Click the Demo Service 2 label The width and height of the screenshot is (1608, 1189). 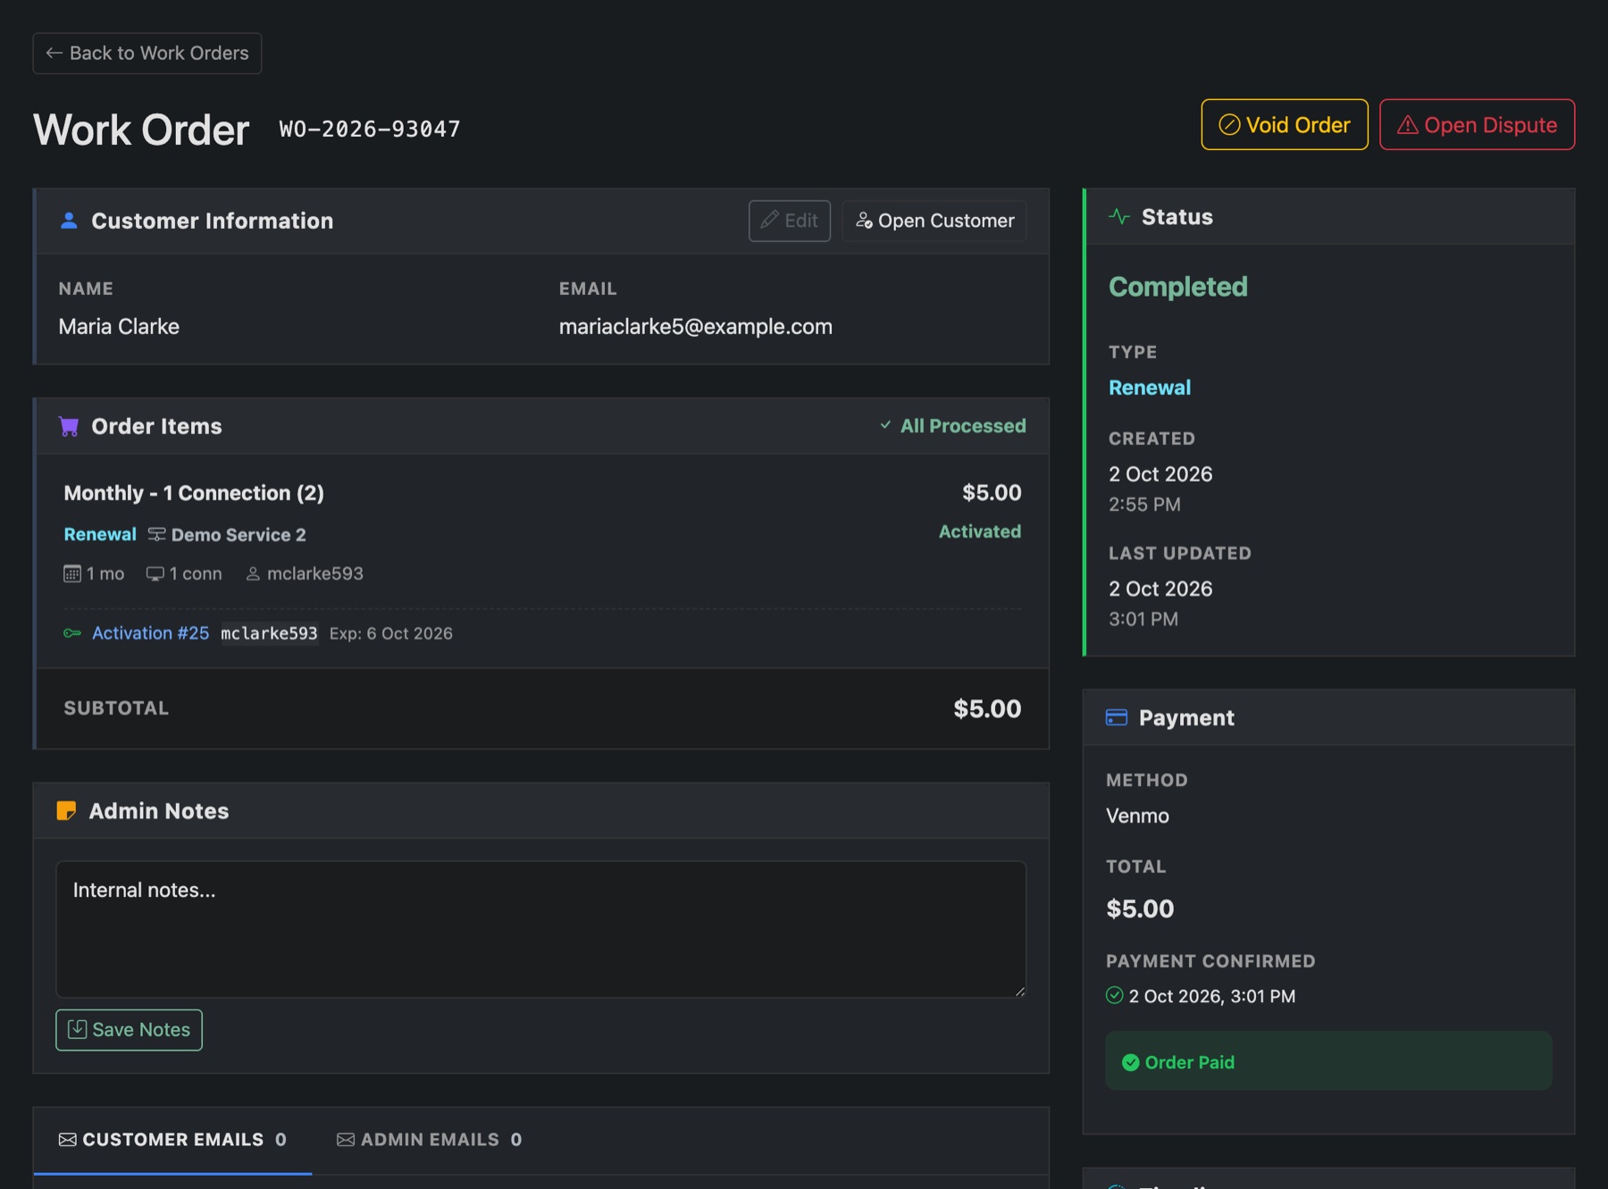click(239, 535)
